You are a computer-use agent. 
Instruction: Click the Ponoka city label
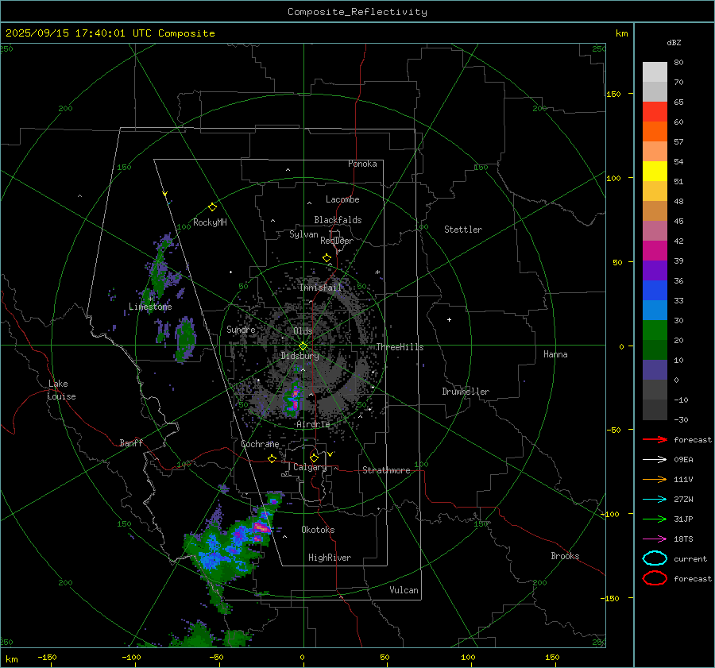click(x=362, y=164)
